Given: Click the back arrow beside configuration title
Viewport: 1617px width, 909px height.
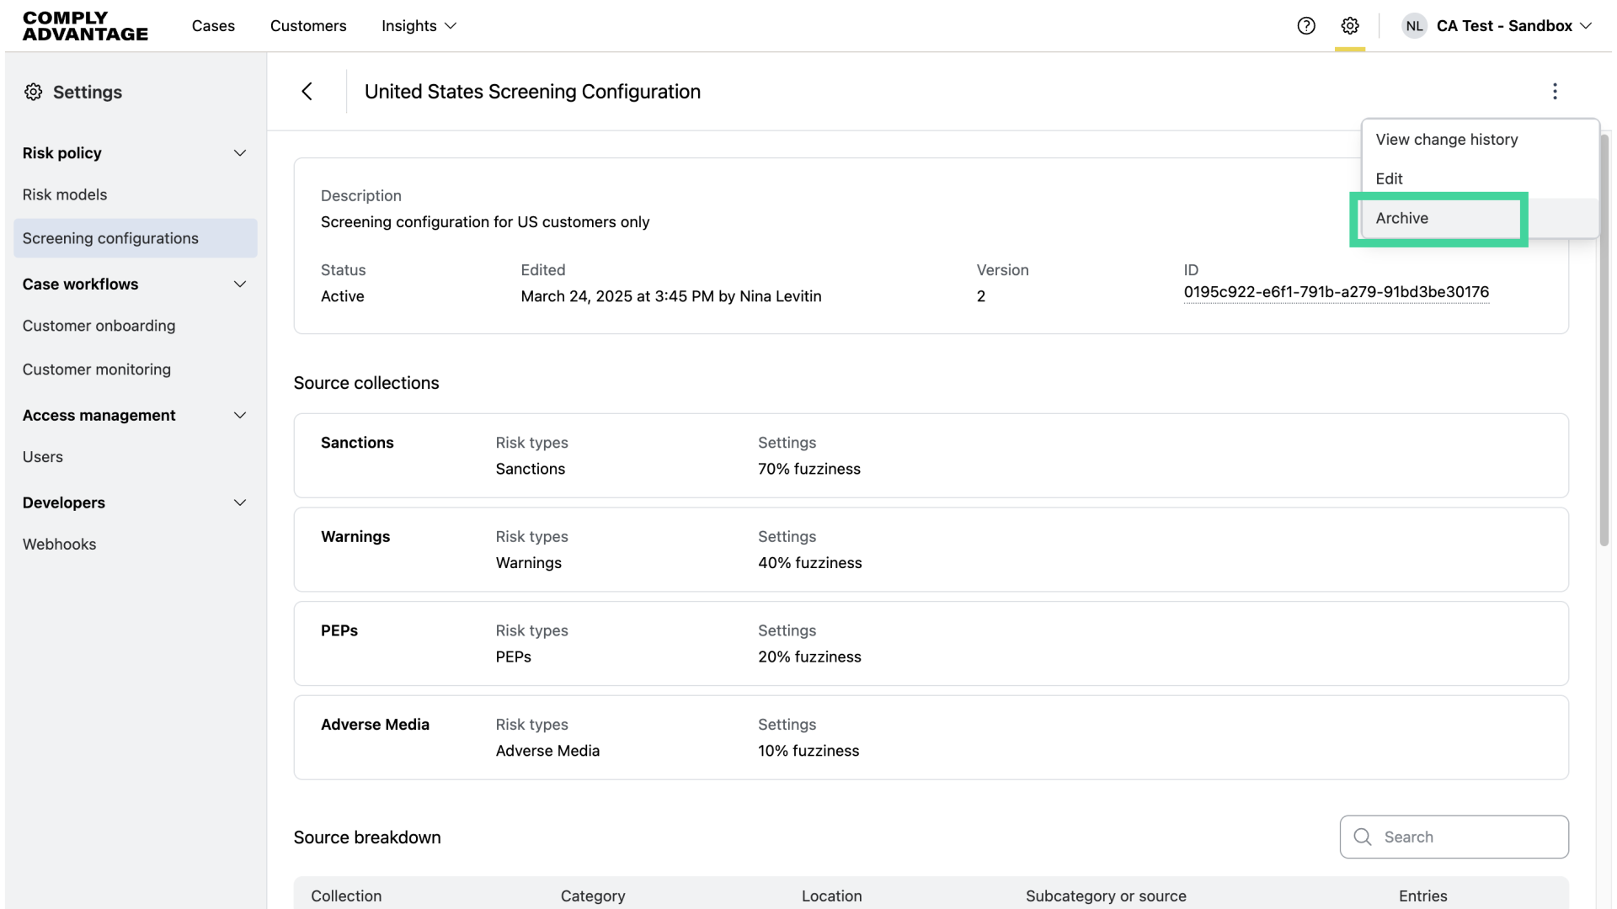Looking at the screenshot, I should pos(307,91).
